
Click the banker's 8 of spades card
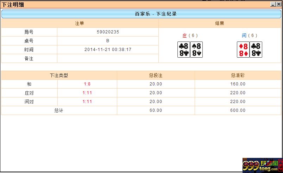pos(196,50)
